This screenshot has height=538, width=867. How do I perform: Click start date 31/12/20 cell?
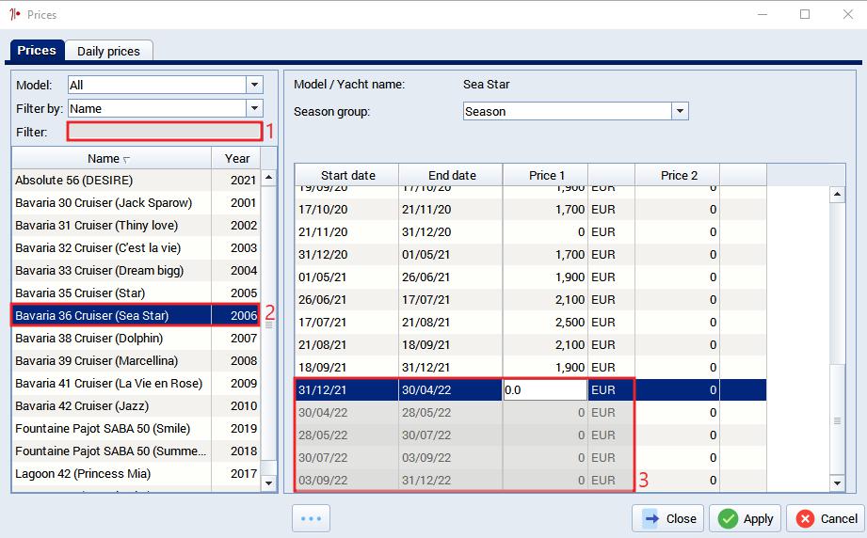346,255
